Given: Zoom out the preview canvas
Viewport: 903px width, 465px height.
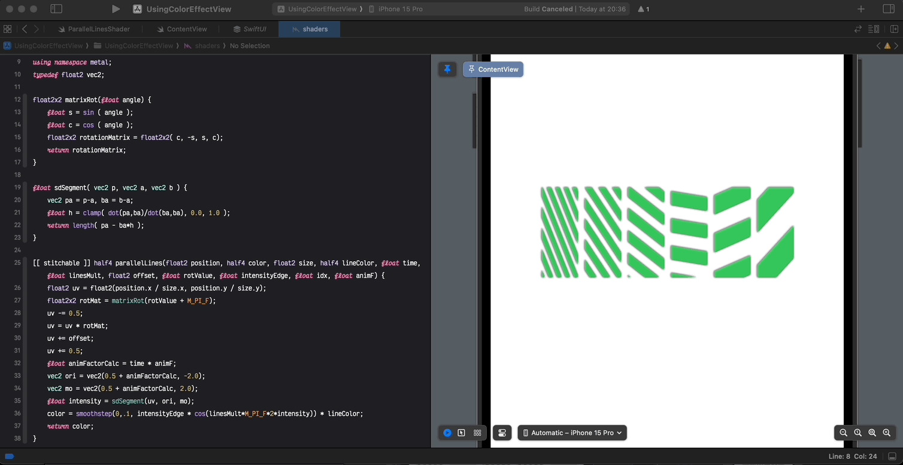Looking at the screenshot, I should pos(843,433).
